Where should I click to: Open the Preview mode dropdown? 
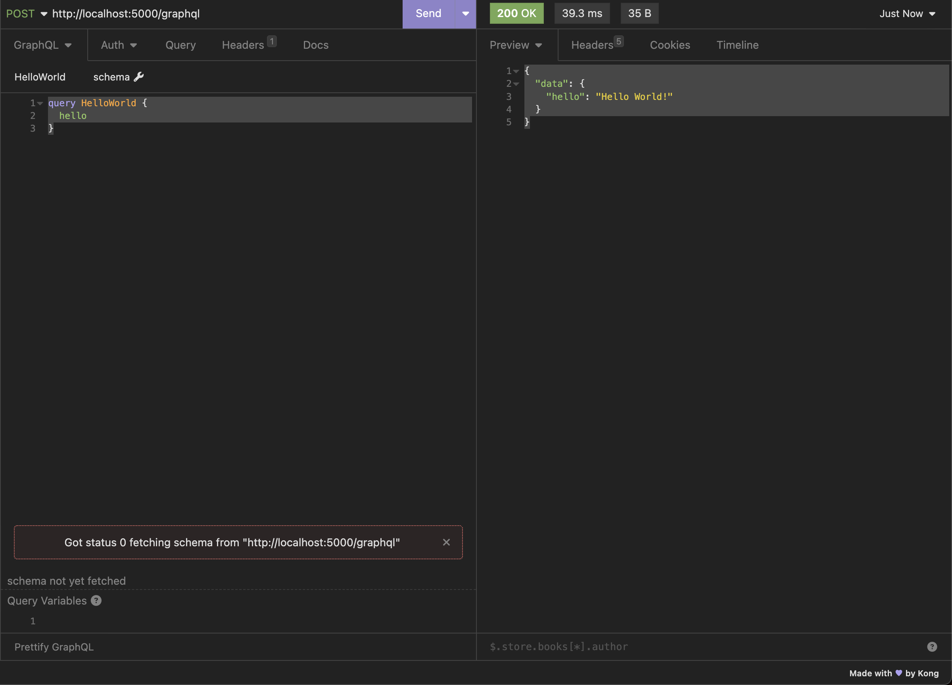516,45
